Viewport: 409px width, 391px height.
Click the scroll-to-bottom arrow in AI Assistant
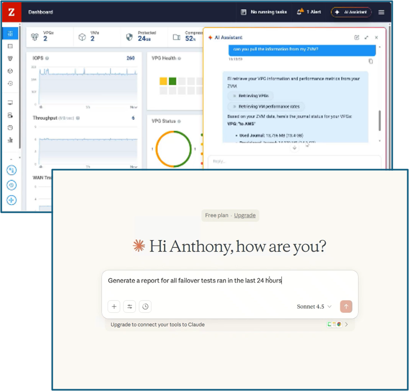(295, 148)
